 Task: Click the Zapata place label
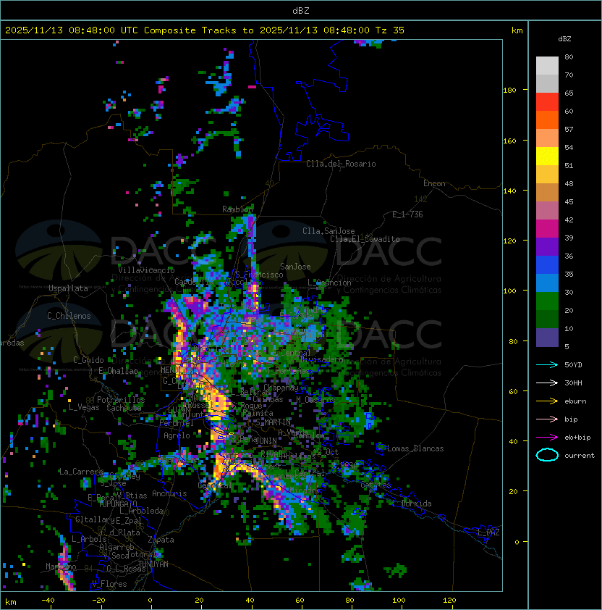[161, 540]
